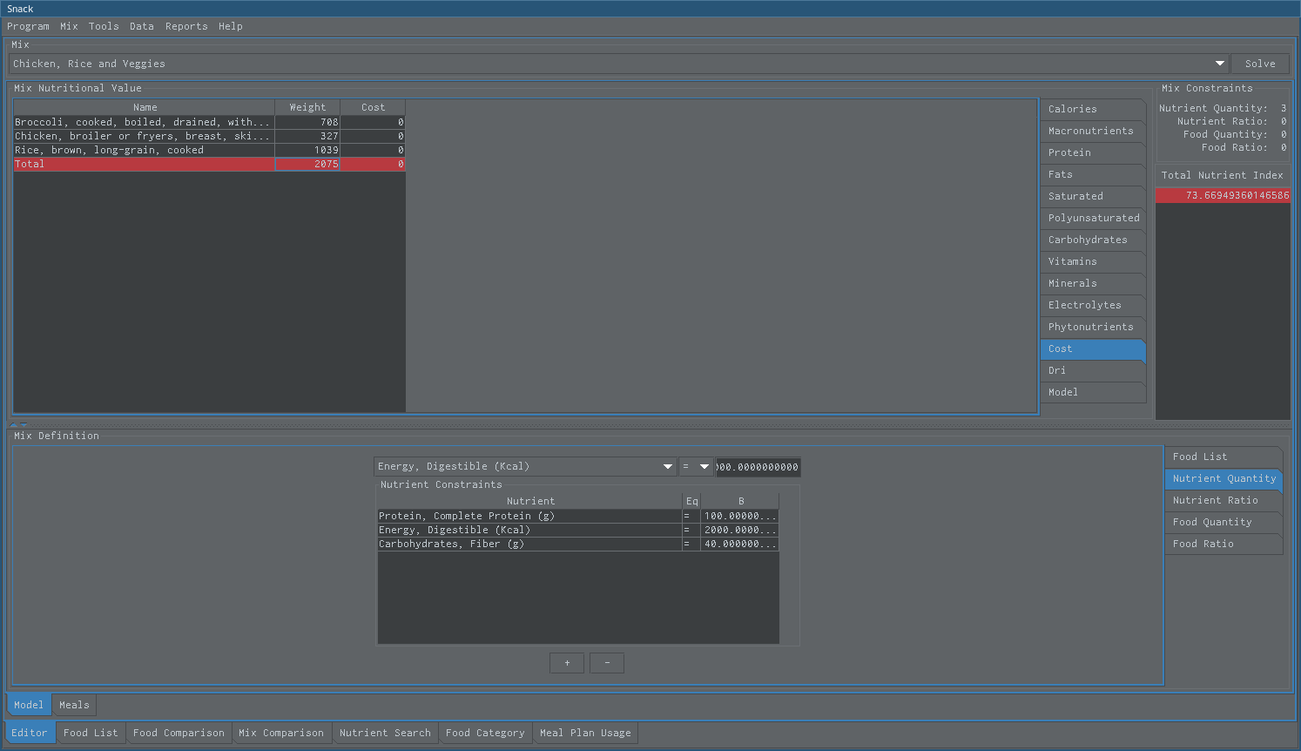Select the Energy, Digestible (Kcal) constraint row
This screenshot has height=751, width=1301.
tap(578, 530)
